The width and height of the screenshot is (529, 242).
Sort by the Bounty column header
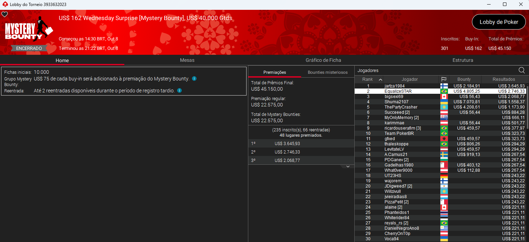[464, 79]
